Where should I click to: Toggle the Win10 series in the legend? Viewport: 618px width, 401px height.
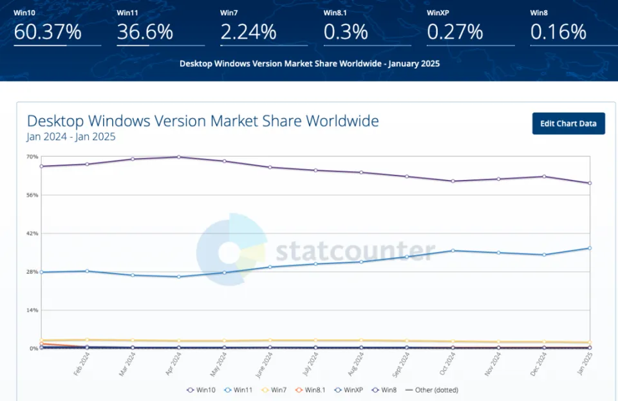(x=200, y=389)
